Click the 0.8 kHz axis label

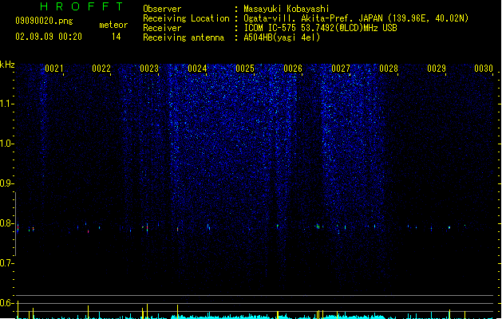[6, 223]
